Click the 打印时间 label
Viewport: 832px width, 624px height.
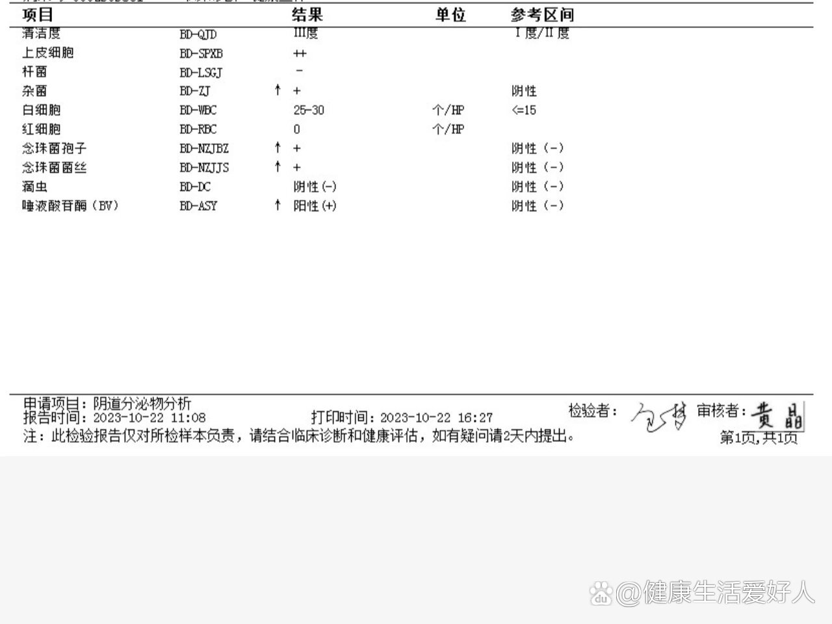pos(343,417)
